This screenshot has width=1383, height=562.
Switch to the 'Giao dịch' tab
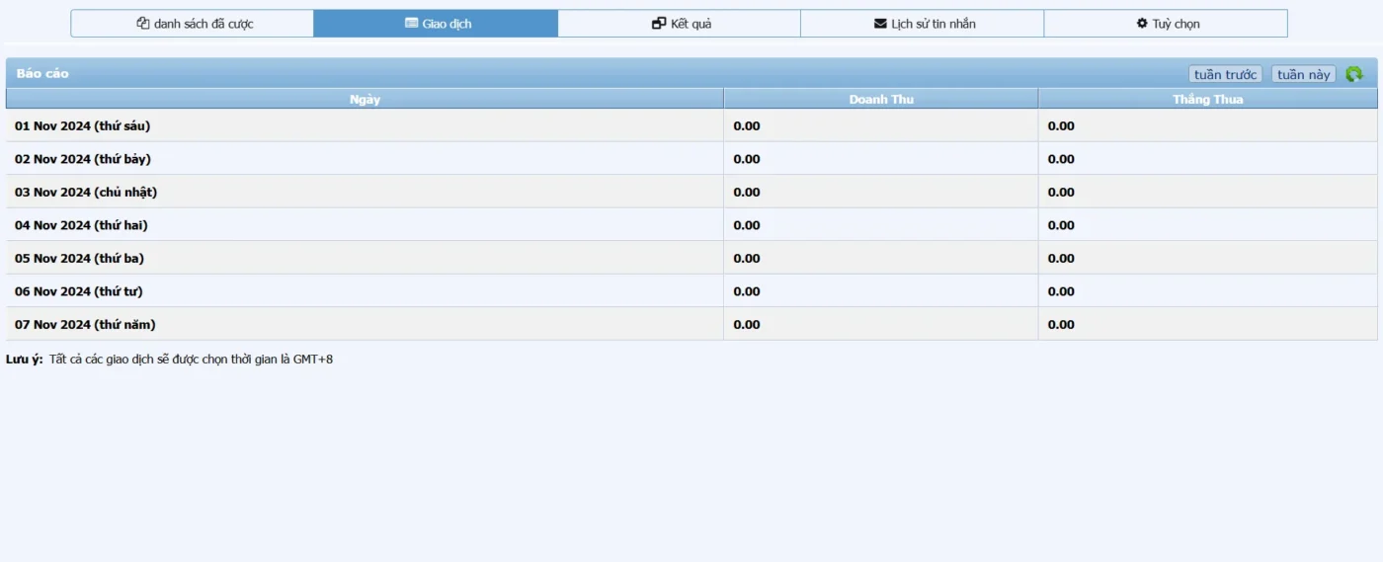[436, 24]
